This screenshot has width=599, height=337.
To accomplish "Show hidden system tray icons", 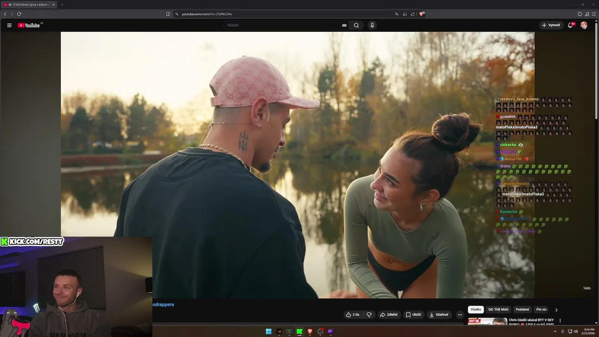I will [x=555, y=331].
